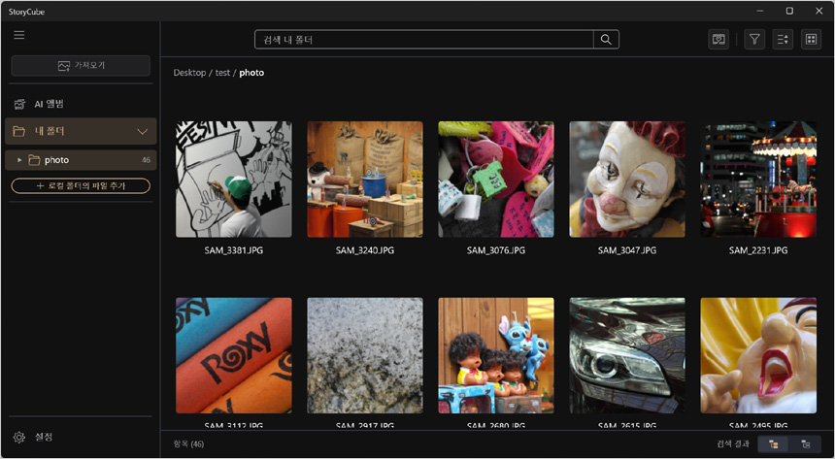Image resolution: width=835 pixels, height=459 pixels.
Task: Select the photo folder in sidebar
Action: click(x=56, y=160)
